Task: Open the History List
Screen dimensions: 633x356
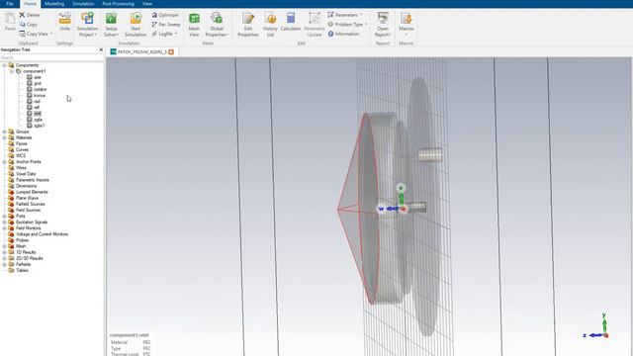Action: click(x=270, y=24)
